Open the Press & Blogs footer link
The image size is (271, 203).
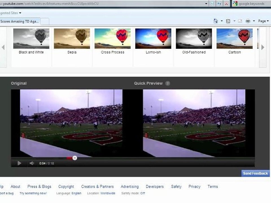pos(39,187)
